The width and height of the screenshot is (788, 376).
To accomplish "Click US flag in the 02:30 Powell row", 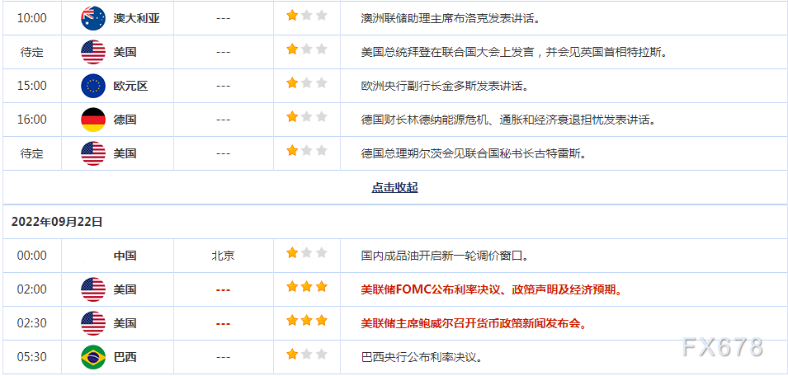I will [x=93, y=323].
